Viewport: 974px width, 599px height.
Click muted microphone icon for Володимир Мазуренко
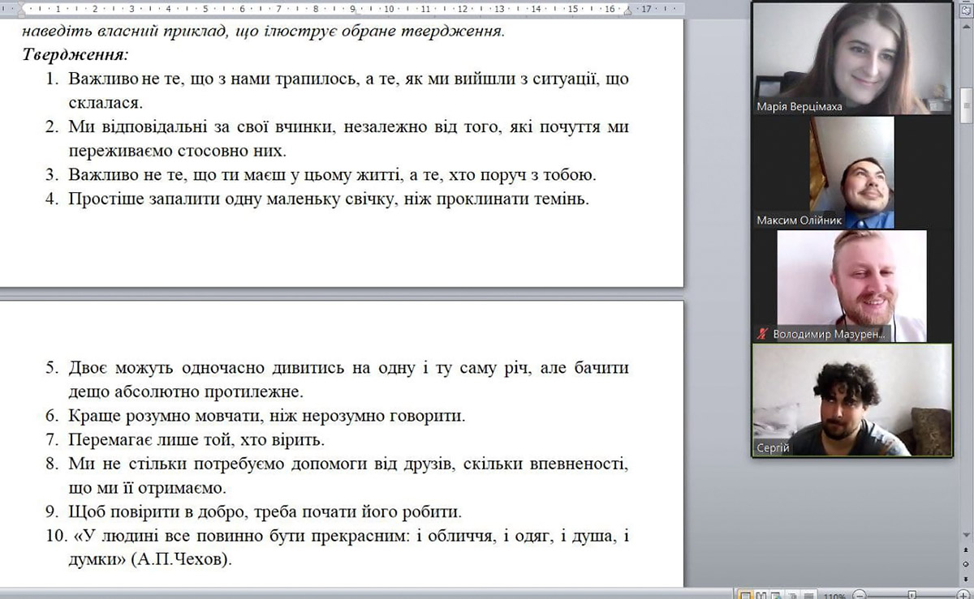pos(762,333)
